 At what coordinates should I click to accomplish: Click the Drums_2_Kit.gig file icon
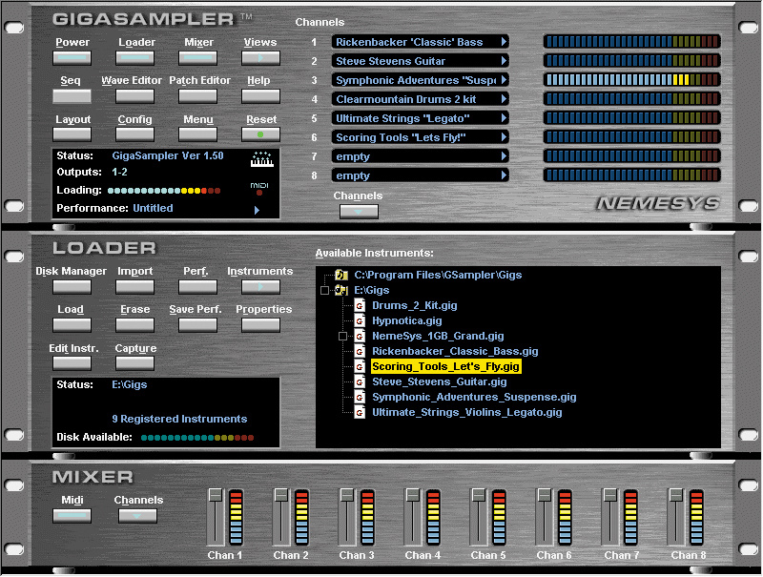pos(360,305)
